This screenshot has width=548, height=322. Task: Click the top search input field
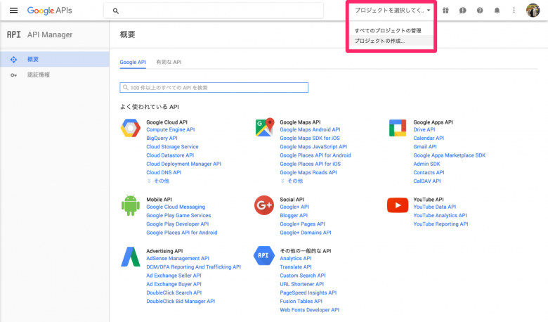click(x=214, y=11)
